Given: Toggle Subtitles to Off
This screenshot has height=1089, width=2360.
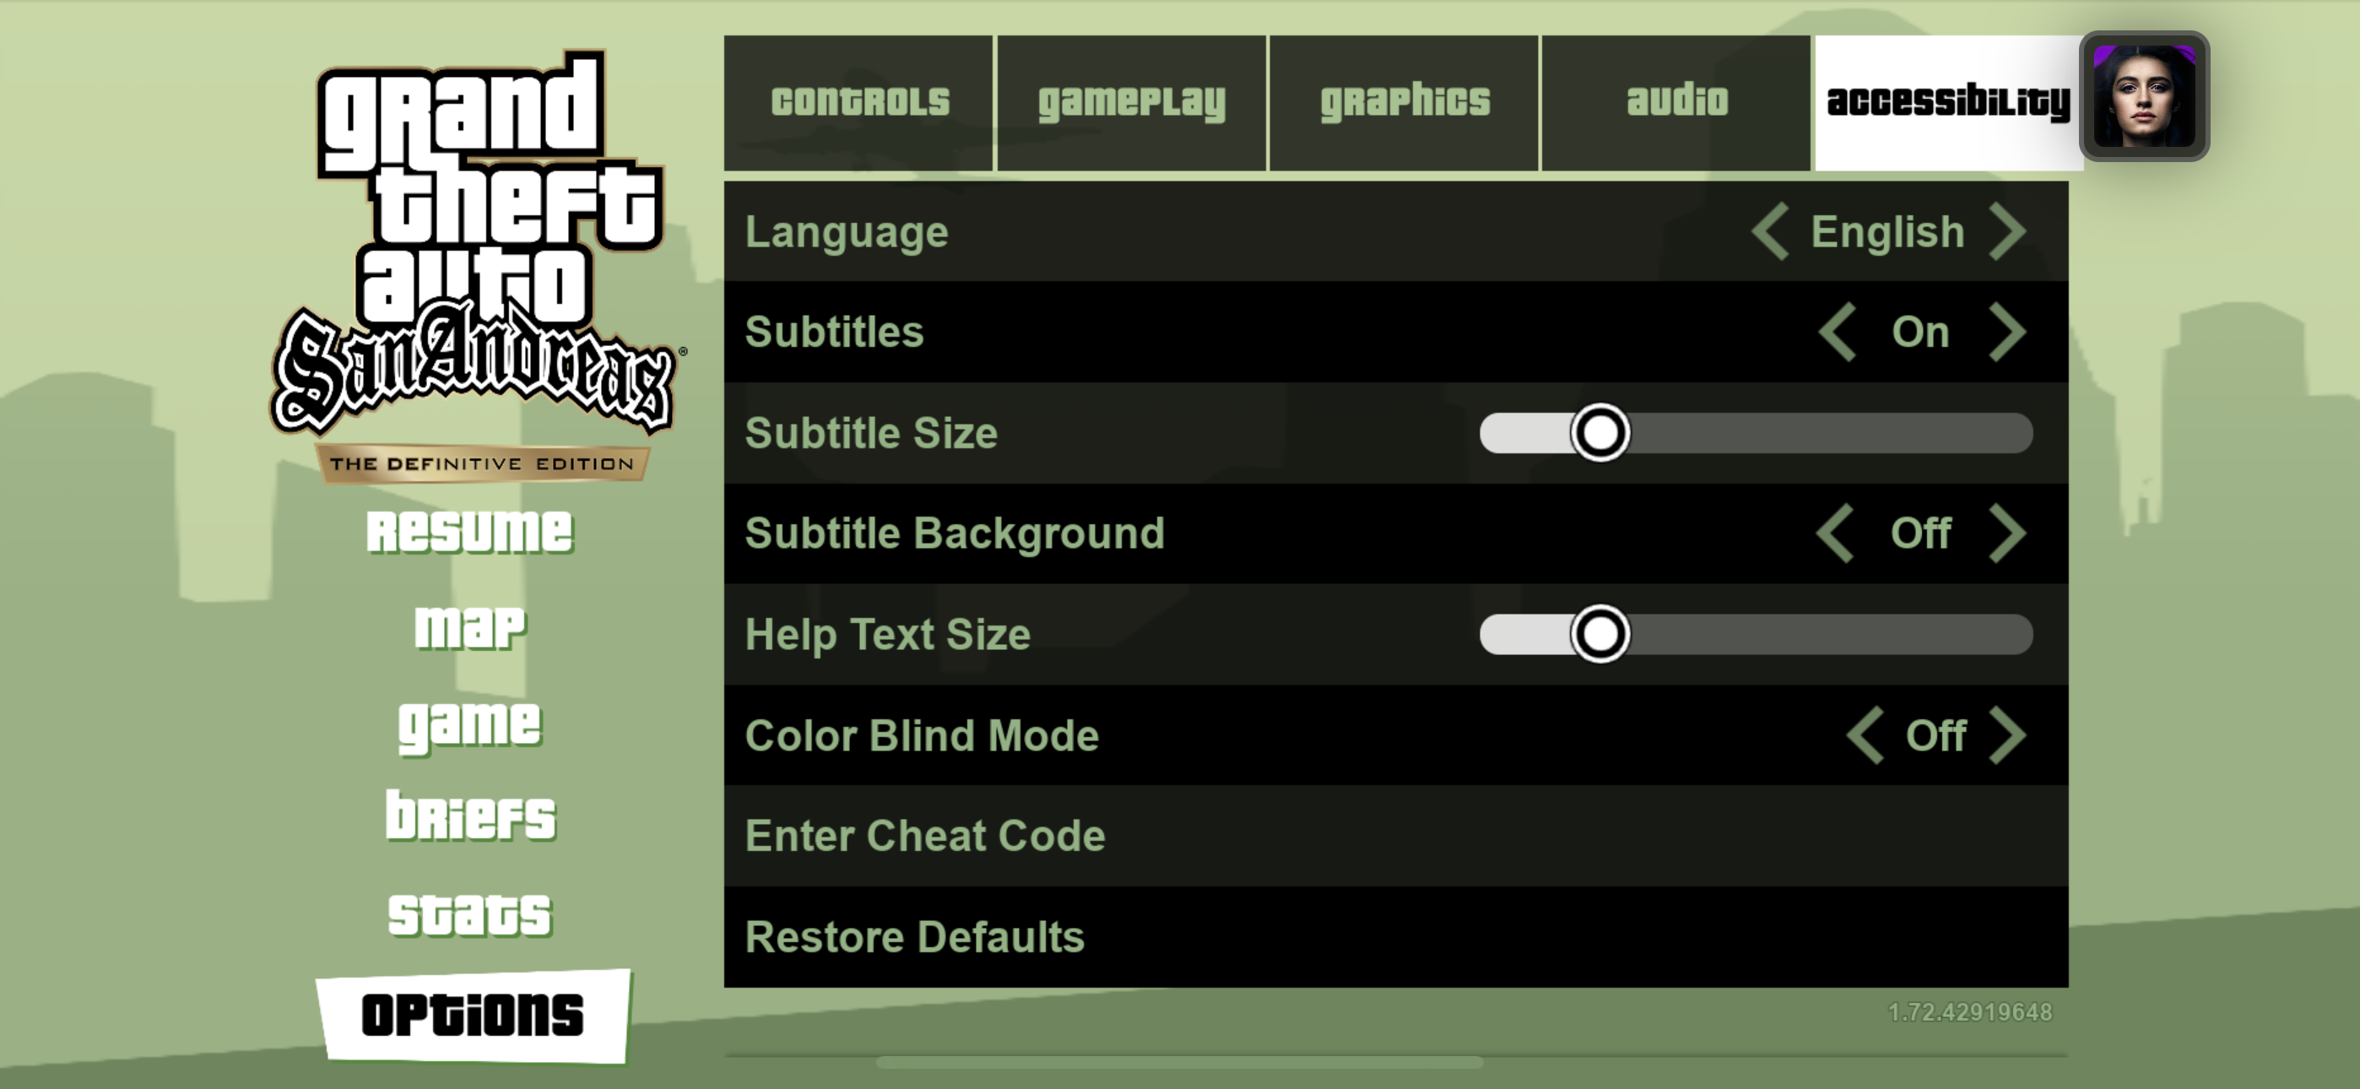Looking at the screenshot, I should click(x=2014, y=332).
